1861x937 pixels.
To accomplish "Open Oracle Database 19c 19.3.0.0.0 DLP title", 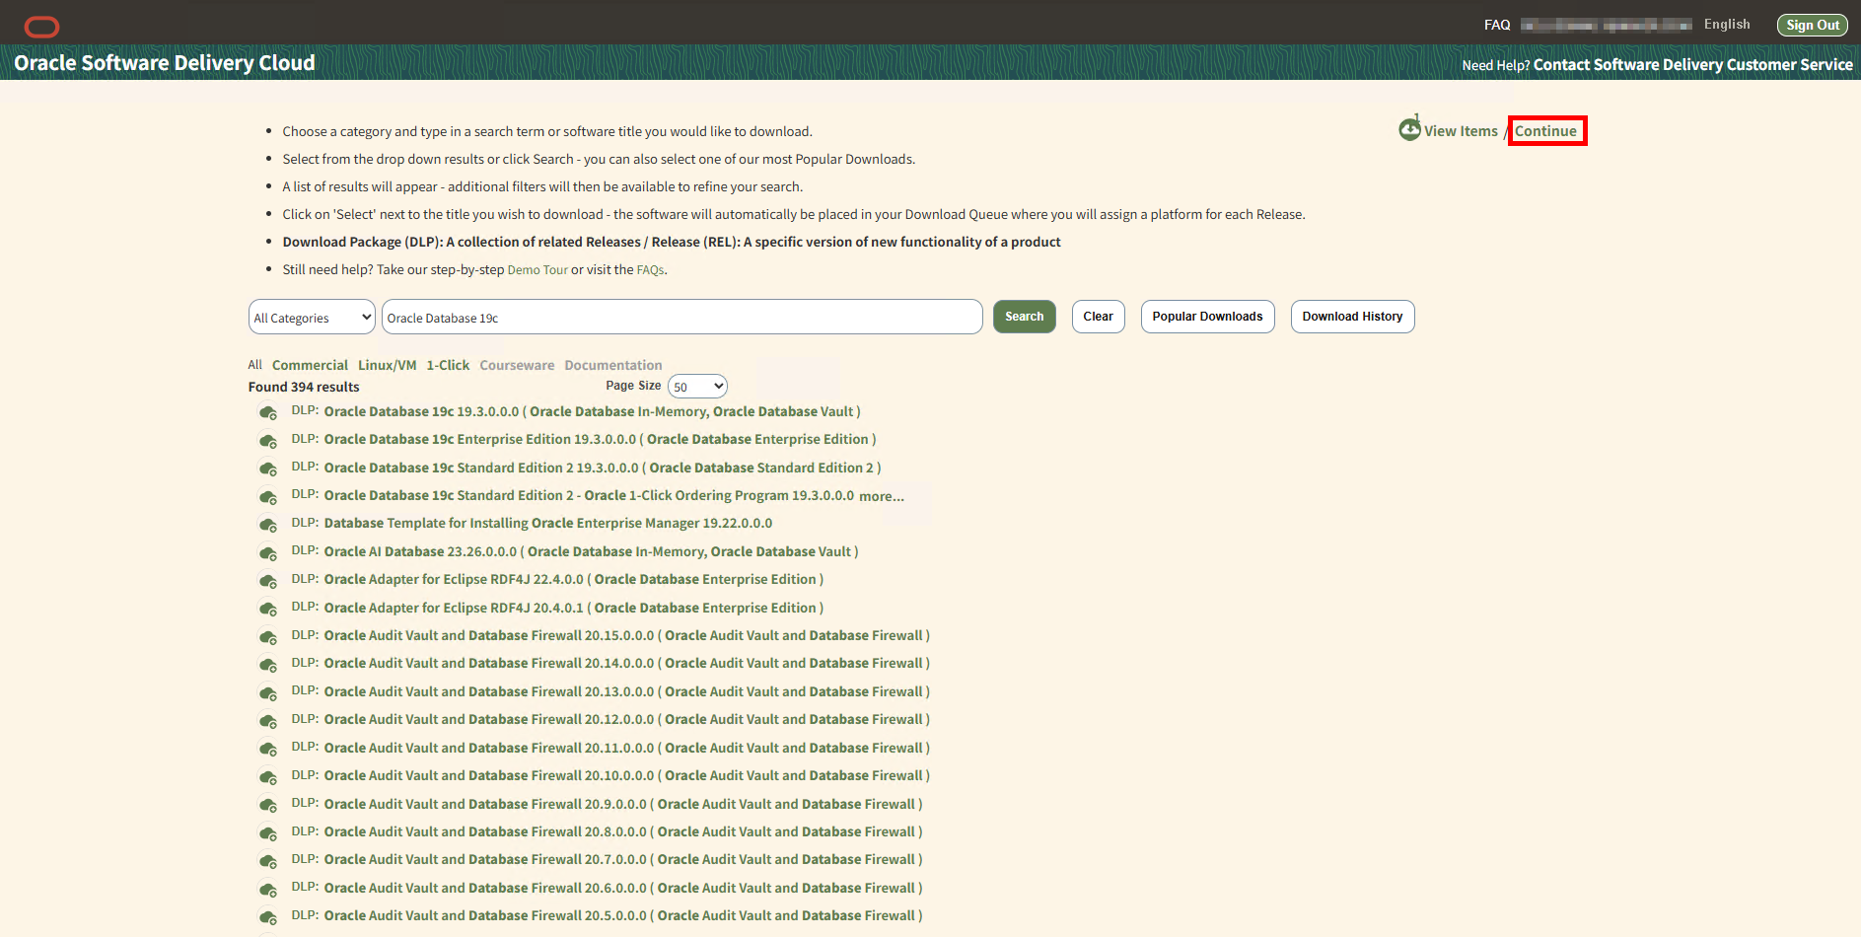I will pyautogui.click(x=592, y=412).
